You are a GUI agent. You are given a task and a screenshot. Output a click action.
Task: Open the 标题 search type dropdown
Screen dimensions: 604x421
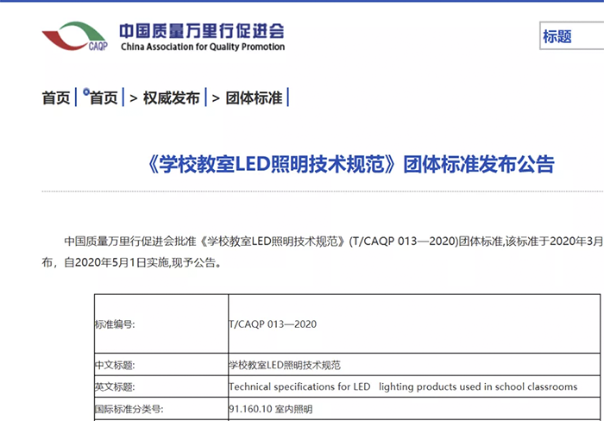click(570, 37)
